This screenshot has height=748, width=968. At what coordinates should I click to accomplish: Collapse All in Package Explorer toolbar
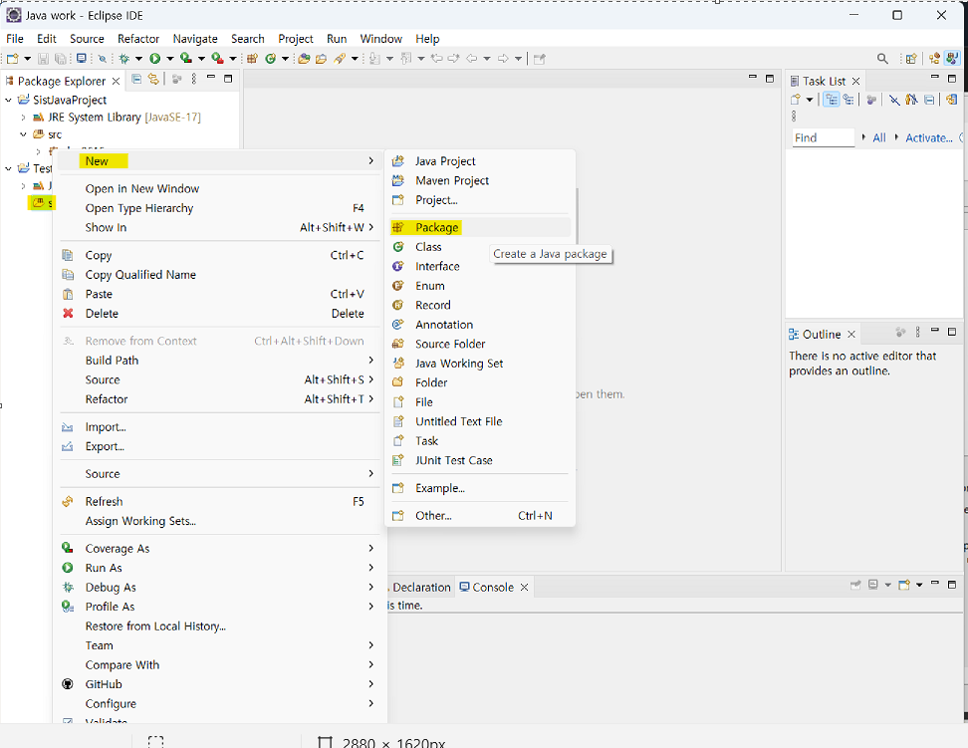tap(136, 79)
